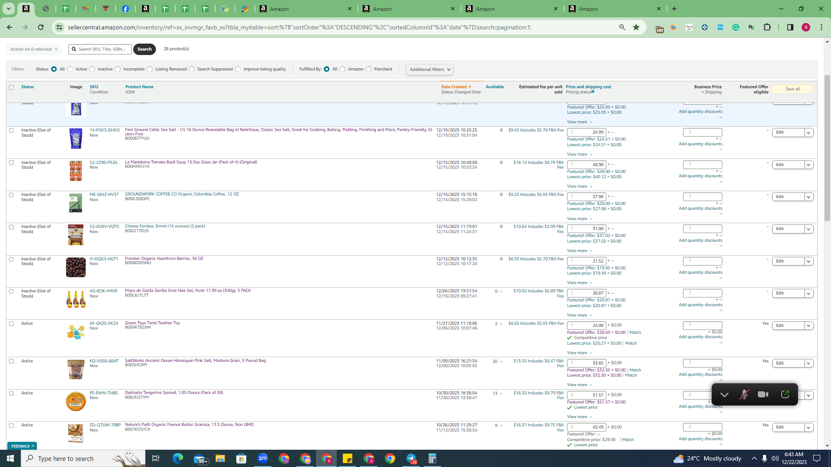831x467 pixels.
Task: Open Chrome side panel icon
Action: click(790, 27)
